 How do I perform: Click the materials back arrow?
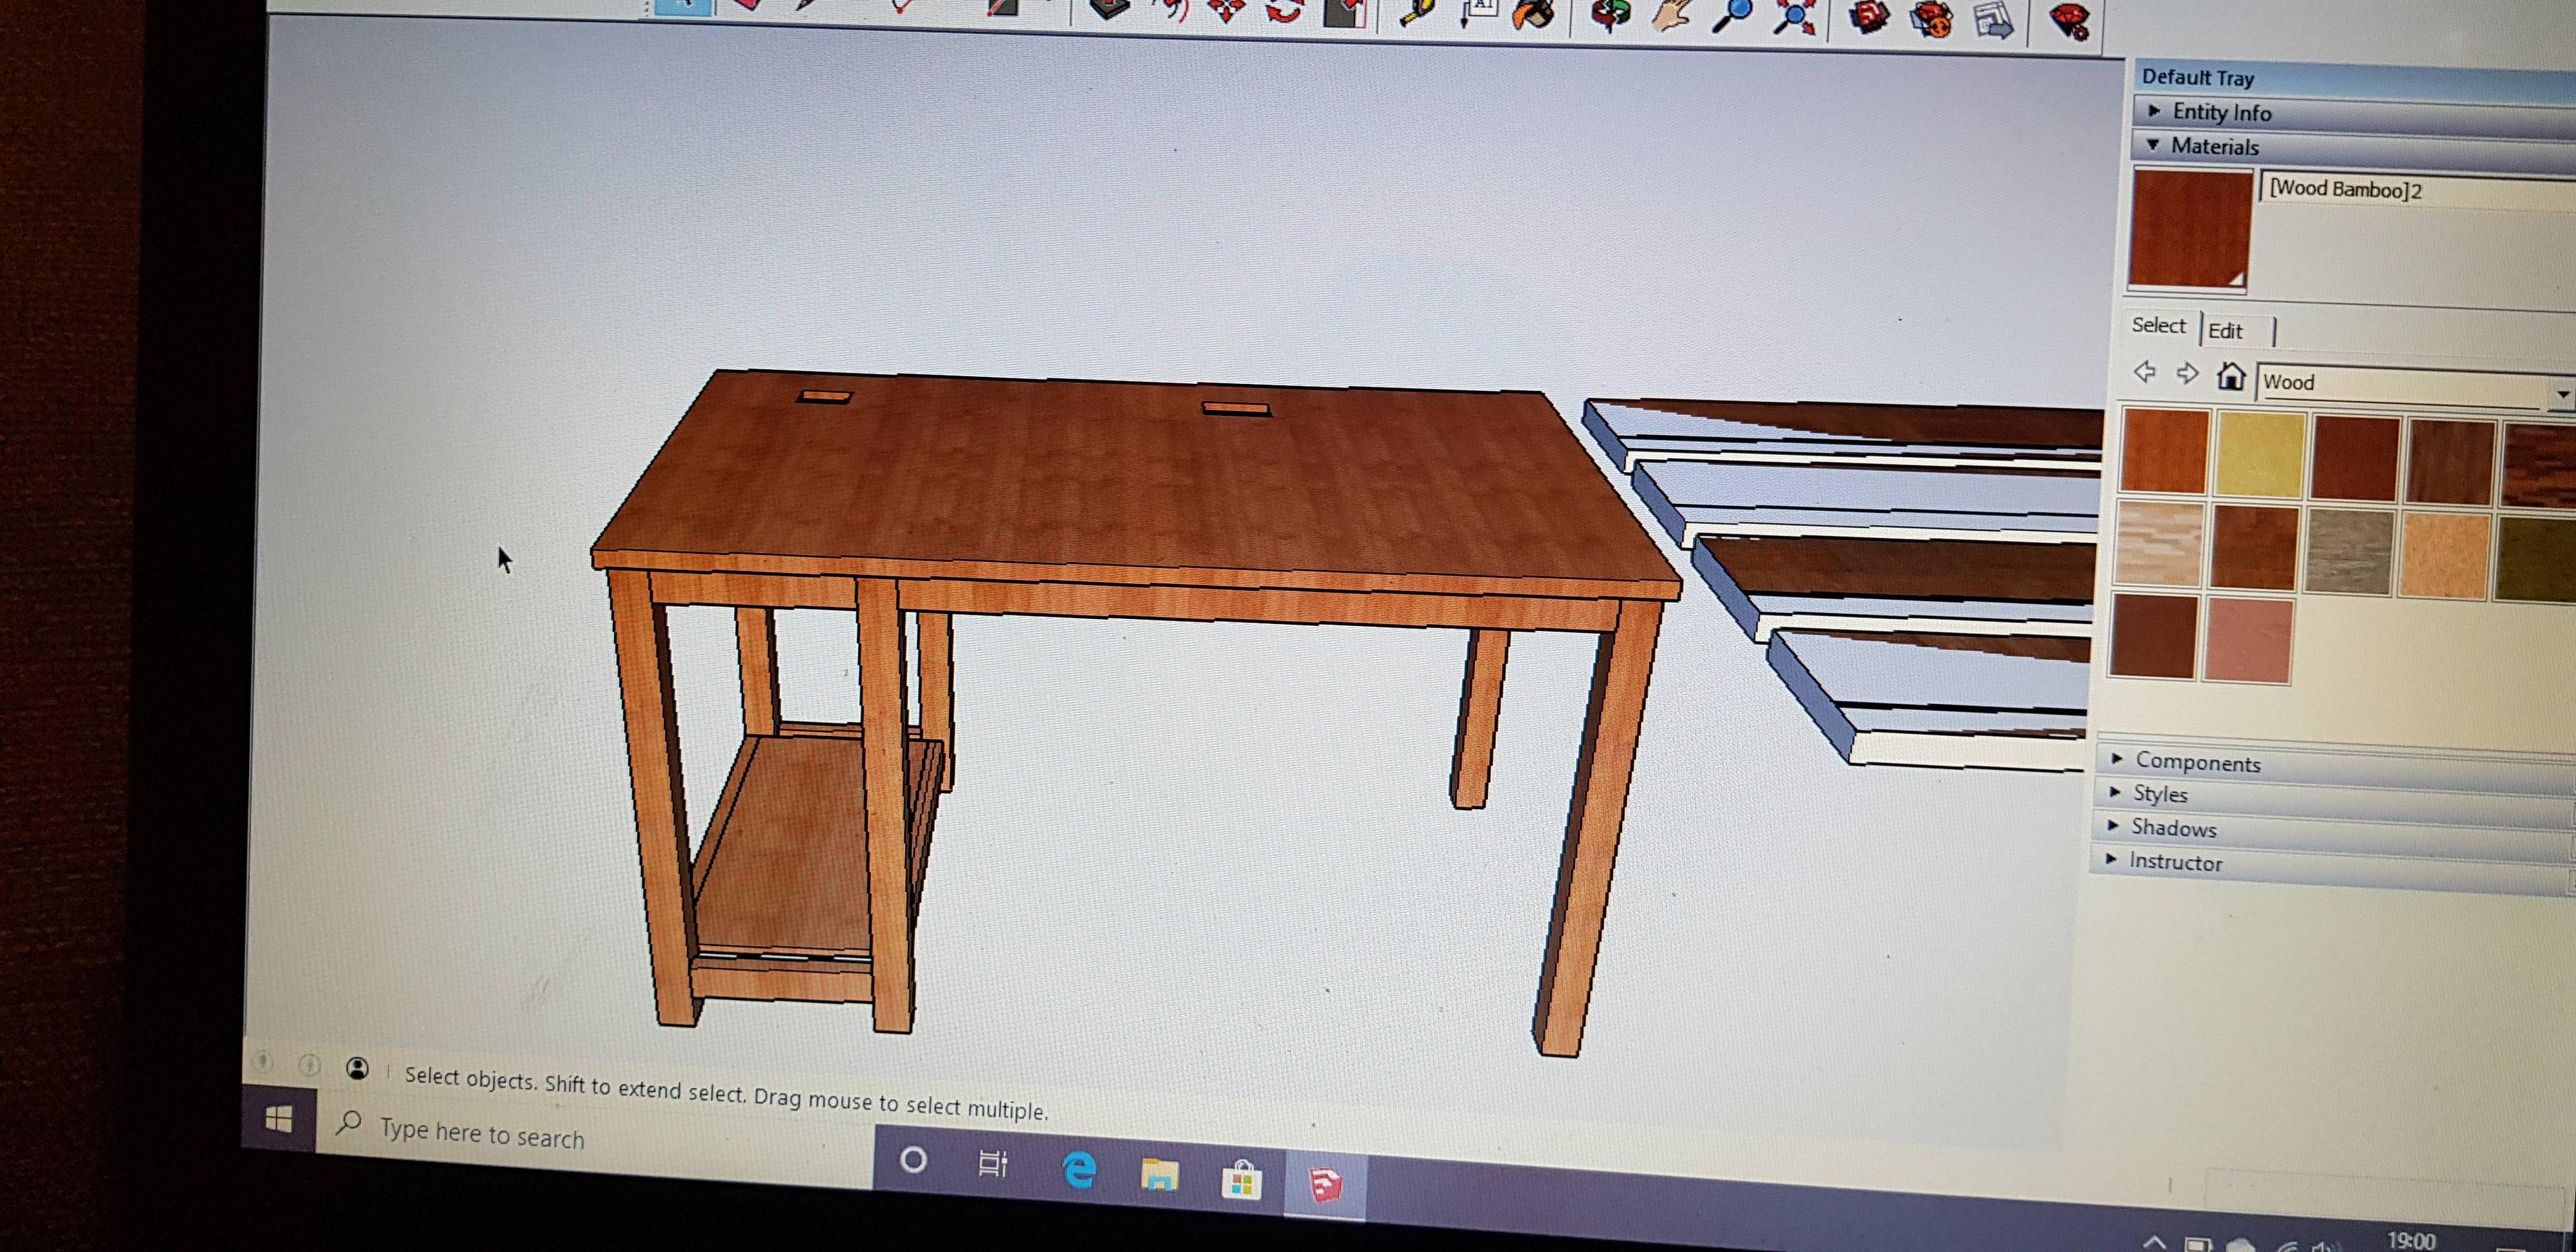coord(2144,373)
